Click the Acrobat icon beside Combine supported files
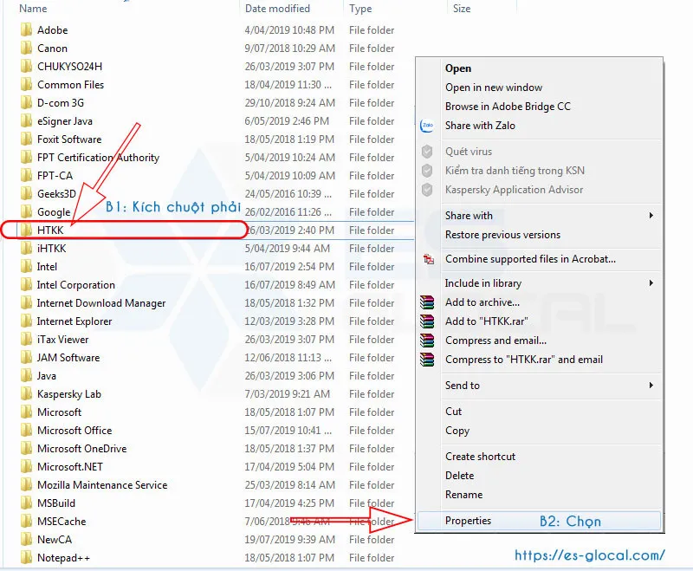The image size is (693, 571). [426, 259]
